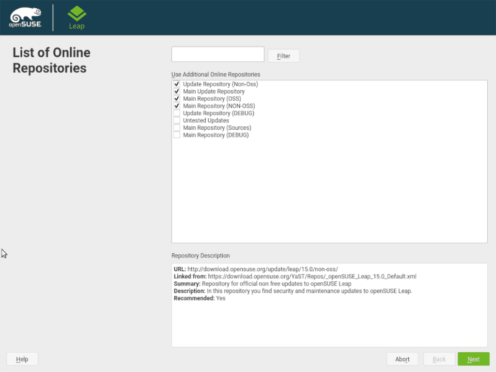Disable the Main Repository (NON-OSS) checkbox
The height and width of the screenshot is (372, 496).
(x=177, y=106)
